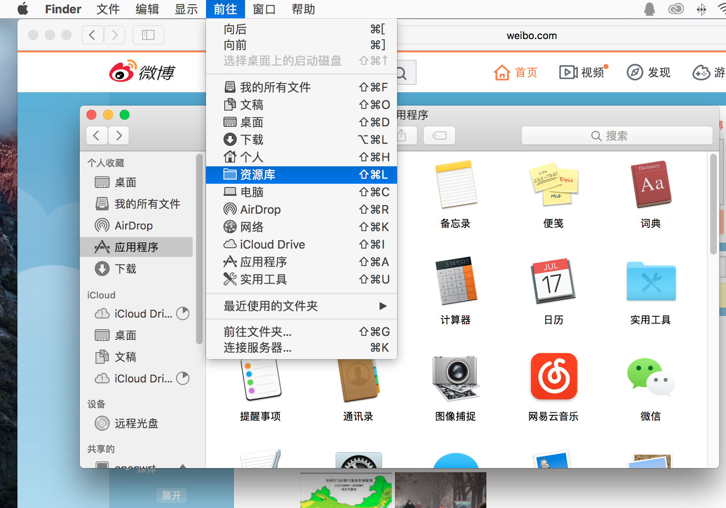Launch the WeChat app (微信)
This screenshot has width=726, height=508.
pos(651,377)
